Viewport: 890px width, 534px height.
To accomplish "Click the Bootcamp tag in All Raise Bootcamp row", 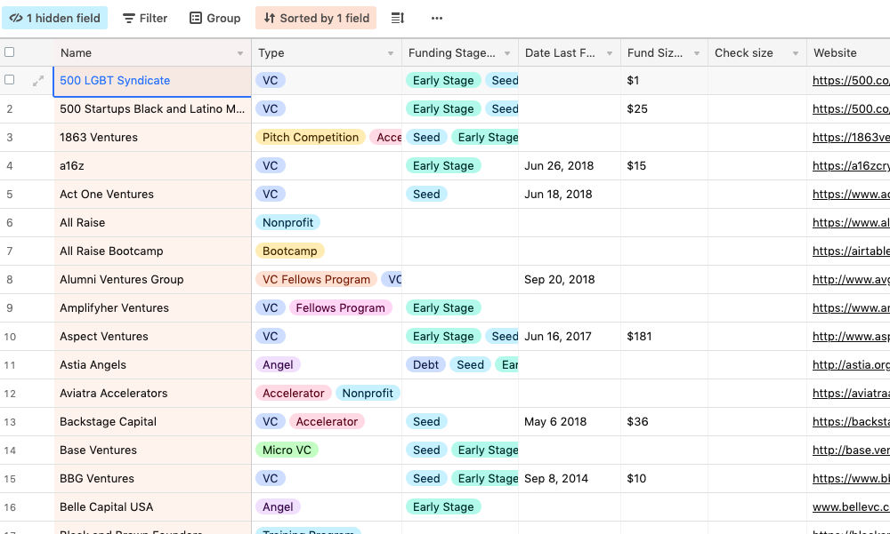I will [290, 251].
